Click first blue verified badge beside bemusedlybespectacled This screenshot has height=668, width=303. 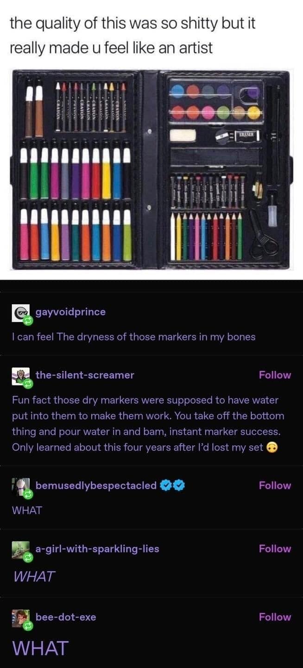pyautogui.click(x=165, y=486)
